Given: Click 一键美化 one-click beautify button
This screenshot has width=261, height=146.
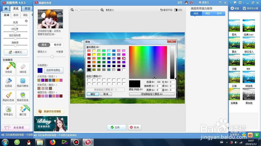Looking at the screenshot, I should coord(16,52).
